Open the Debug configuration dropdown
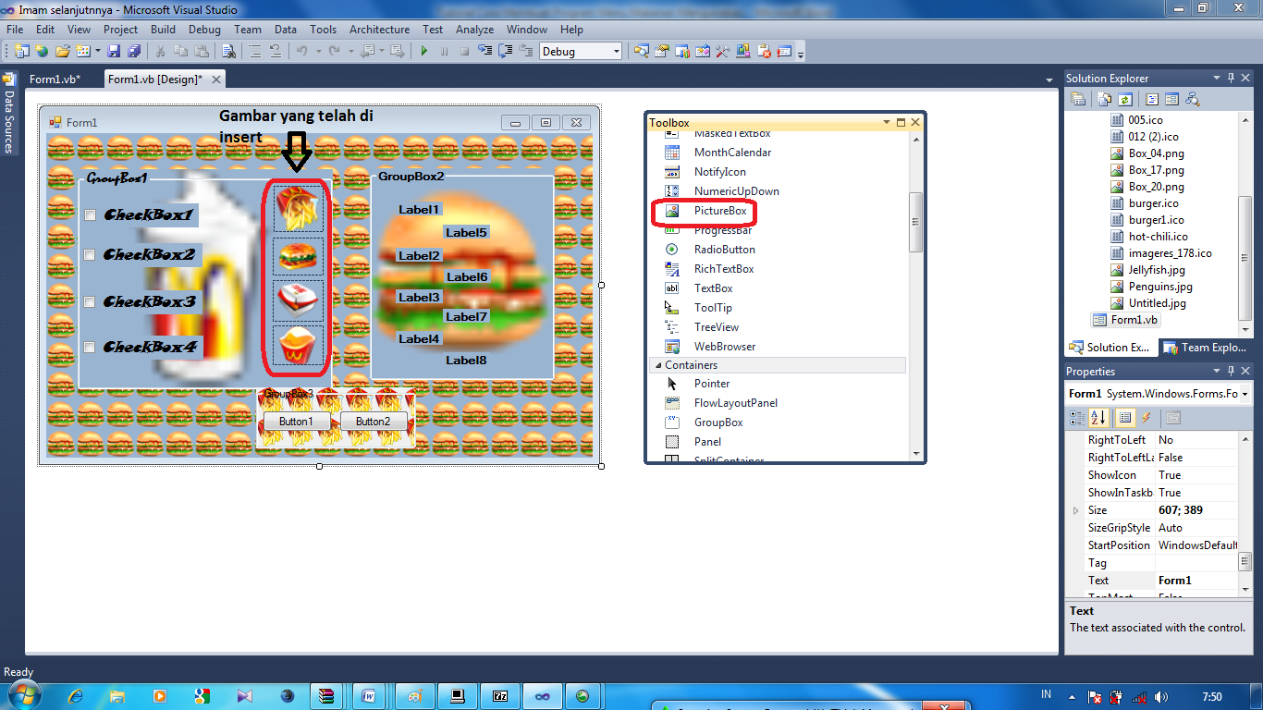Image resolution: width=1263 pixels, height=710 pixels. pos(616,52)
